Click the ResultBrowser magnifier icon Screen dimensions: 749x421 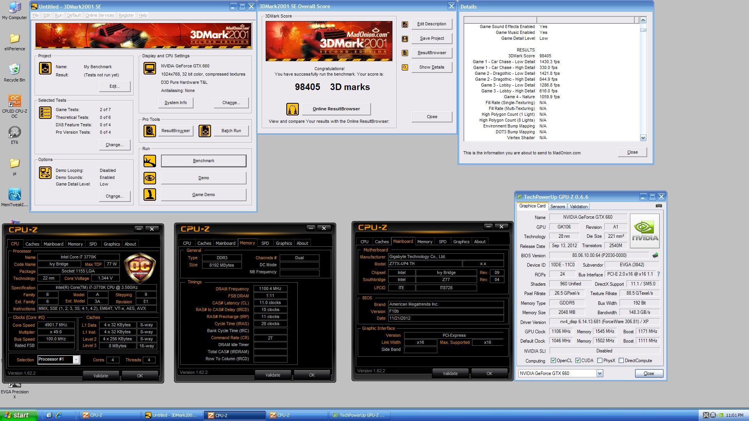click(150, 131)
